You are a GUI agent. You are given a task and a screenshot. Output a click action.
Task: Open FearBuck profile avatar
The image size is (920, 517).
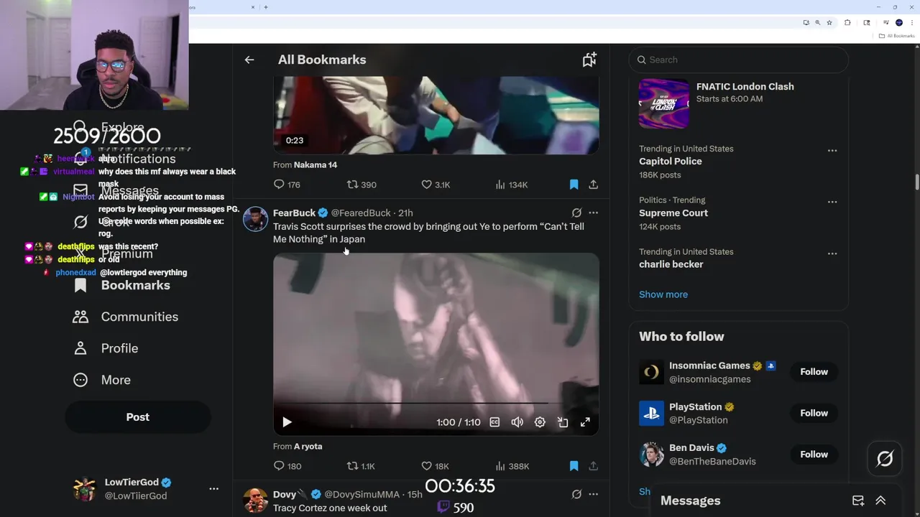(255, 218)
